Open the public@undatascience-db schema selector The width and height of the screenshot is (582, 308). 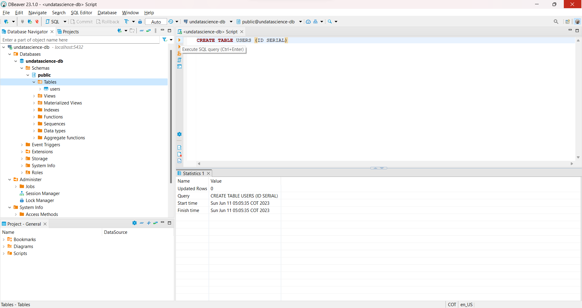pos(269,22)
